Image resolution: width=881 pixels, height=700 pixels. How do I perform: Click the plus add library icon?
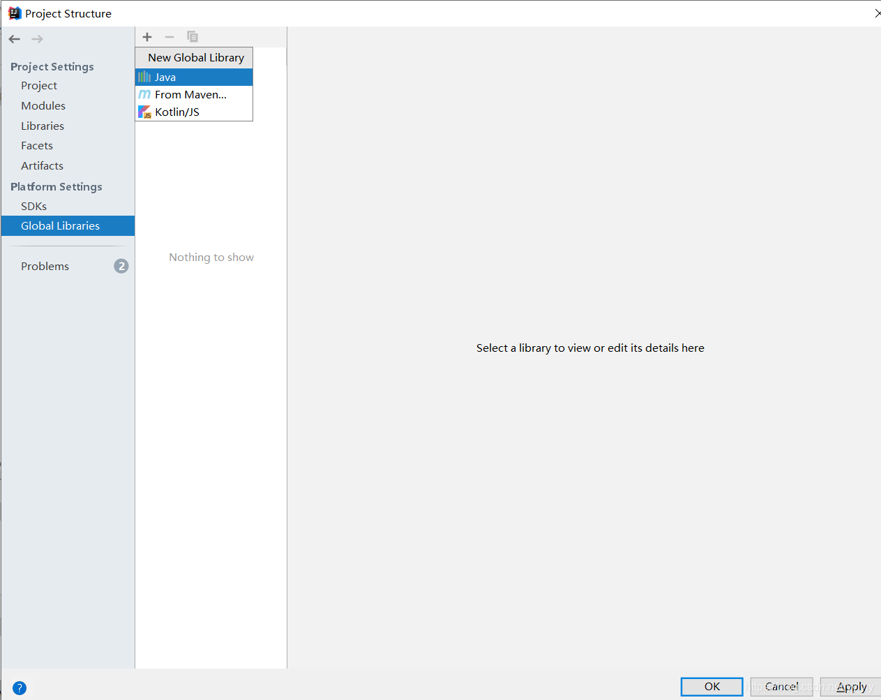pos(147,37)
